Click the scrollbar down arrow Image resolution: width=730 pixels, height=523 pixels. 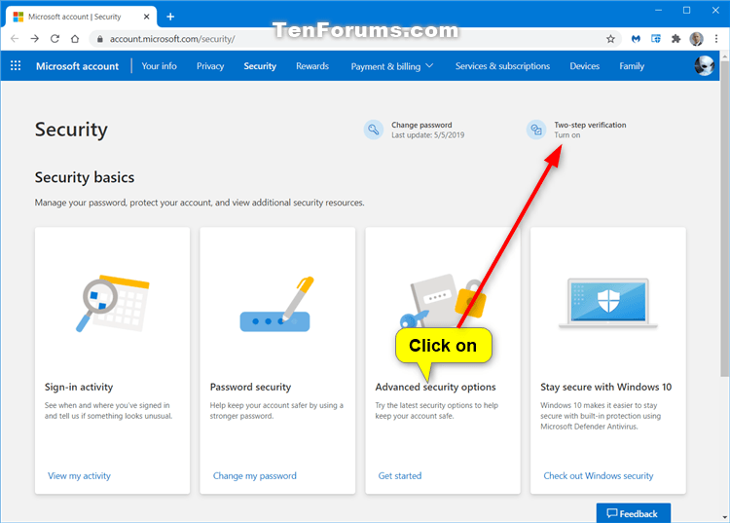tap(724, 517)
